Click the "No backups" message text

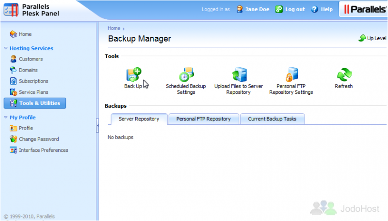[x=120, y=137]
